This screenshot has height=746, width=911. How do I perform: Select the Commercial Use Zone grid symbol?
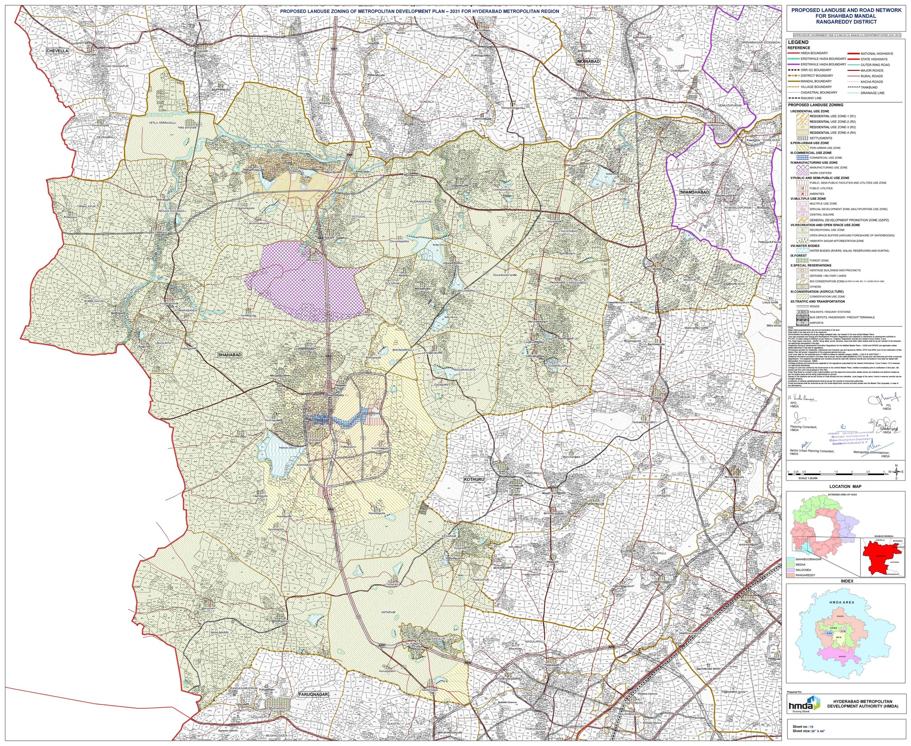pos(802,158)
